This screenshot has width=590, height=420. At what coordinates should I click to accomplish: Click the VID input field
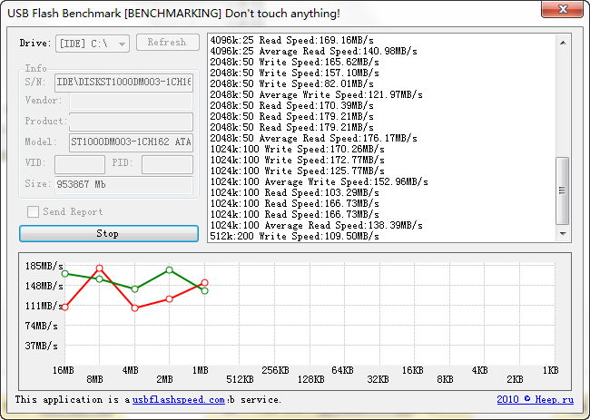pyautogui.click(x=80, y=163)
